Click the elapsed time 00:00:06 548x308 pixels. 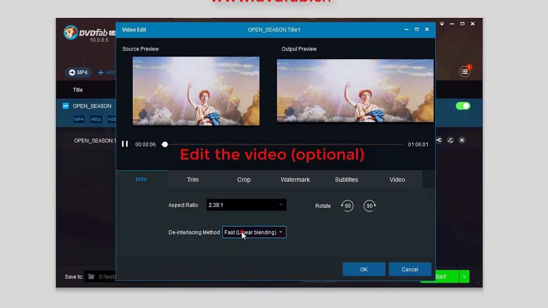click(146, 145)
